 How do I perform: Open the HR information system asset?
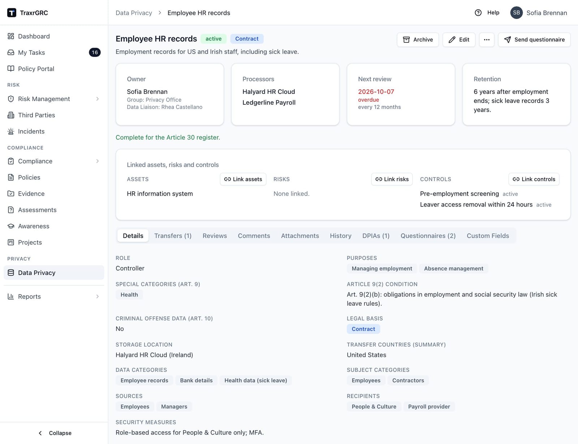coord(160,193)
